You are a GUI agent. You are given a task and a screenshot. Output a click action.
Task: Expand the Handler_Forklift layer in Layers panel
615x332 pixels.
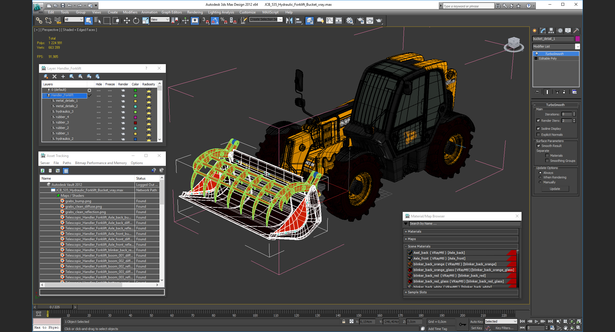[44, 95]
